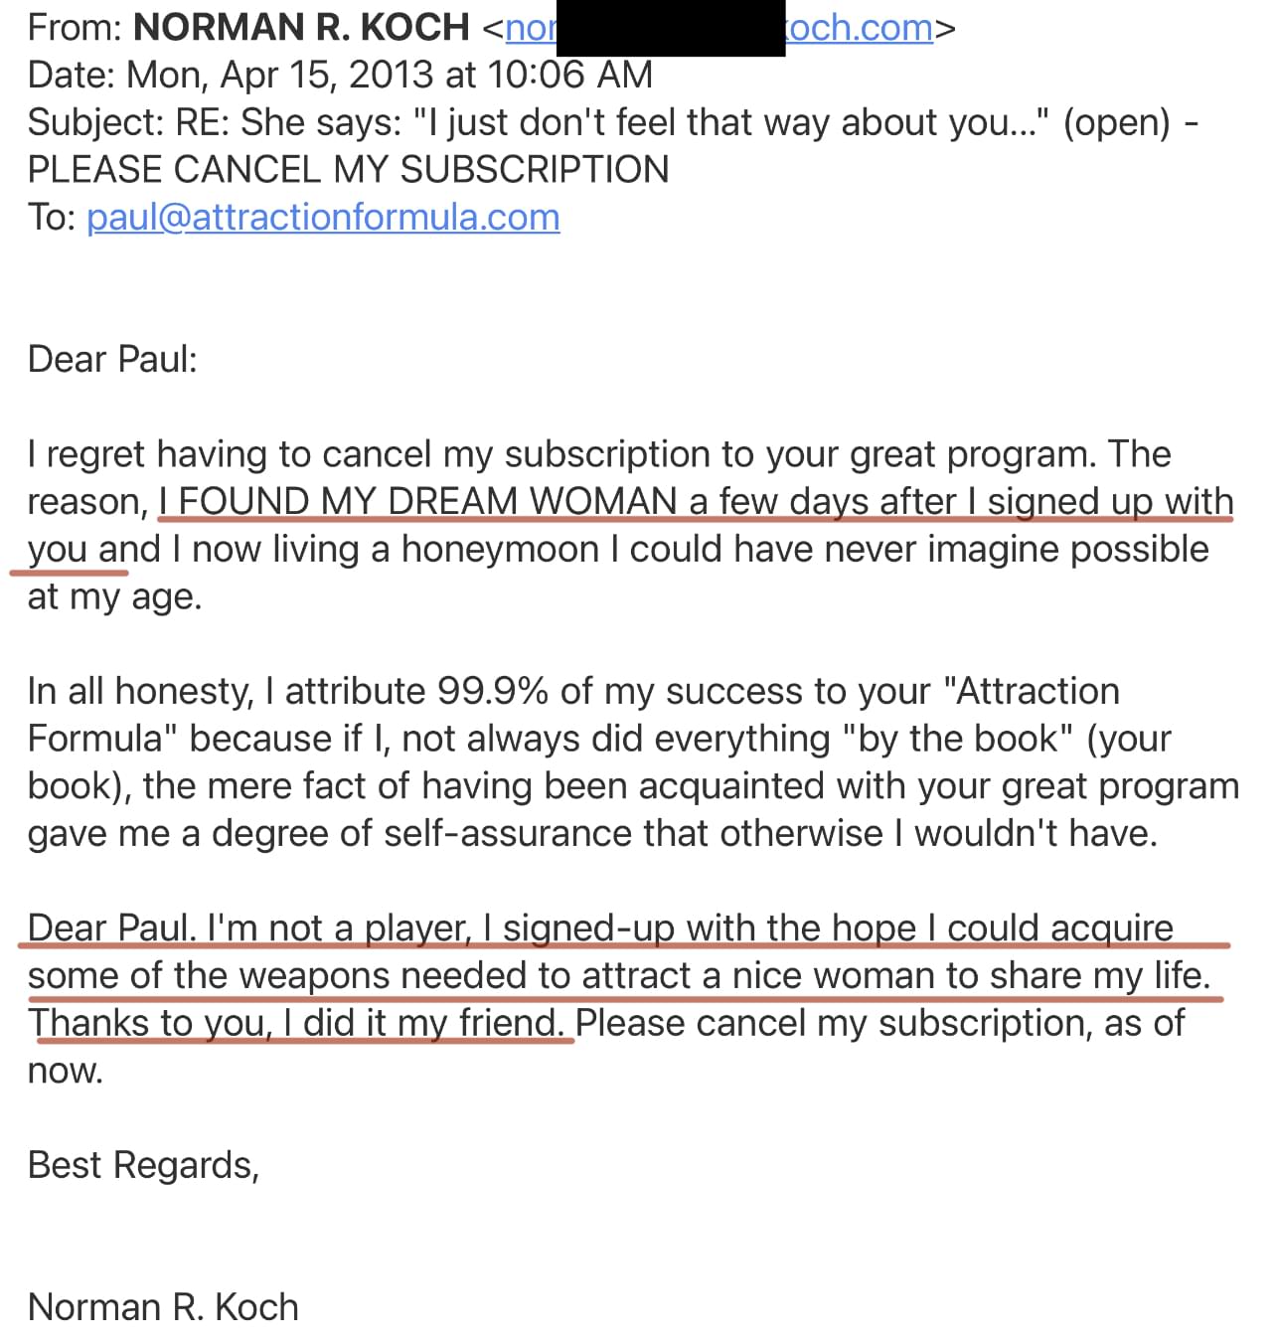
Task: Click the "at my age." line
Action: coord(114,596)
